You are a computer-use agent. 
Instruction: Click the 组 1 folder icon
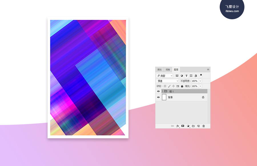(x=166, y=91)
